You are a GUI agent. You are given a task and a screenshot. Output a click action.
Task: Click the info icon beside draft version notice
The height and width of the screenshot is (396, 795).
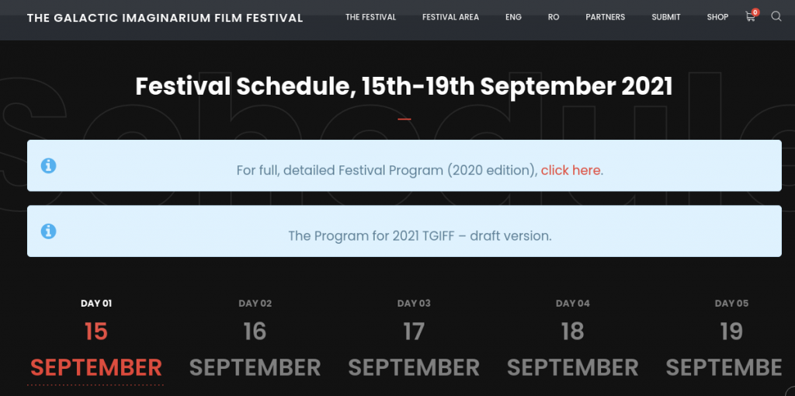coord(48,231)
